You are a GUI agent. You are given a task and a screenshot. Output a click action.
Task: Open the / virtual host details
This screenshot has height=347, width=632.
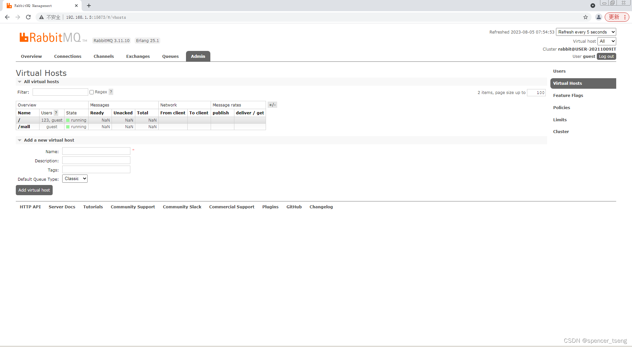(x=19, y=120)
